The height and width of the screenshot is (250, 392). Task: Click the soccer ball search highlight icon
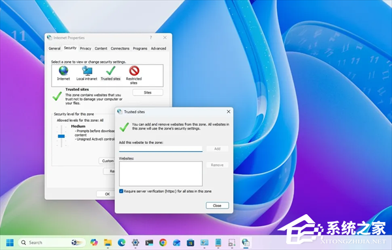pos(76,242)
